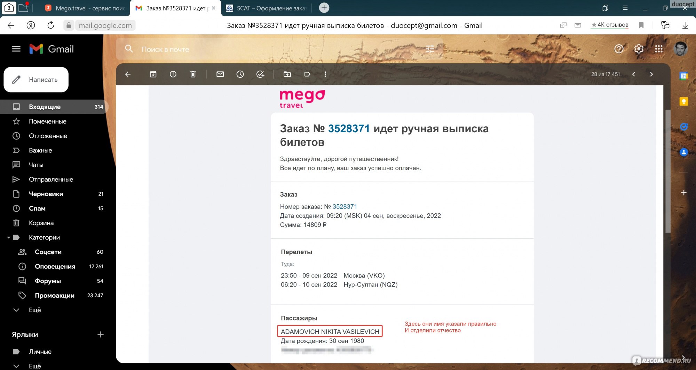Add email to Tasks
Screen dimensions: 696x370
[260, 74]
